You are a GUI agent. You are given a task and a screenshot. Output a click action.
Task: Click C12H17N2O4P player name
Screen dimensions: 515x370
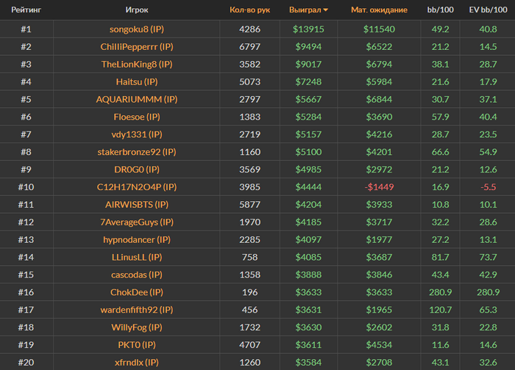[136, 187]
